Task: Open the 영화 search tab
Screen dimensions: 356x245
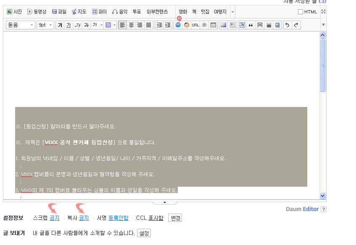Action: click(183, 12)
